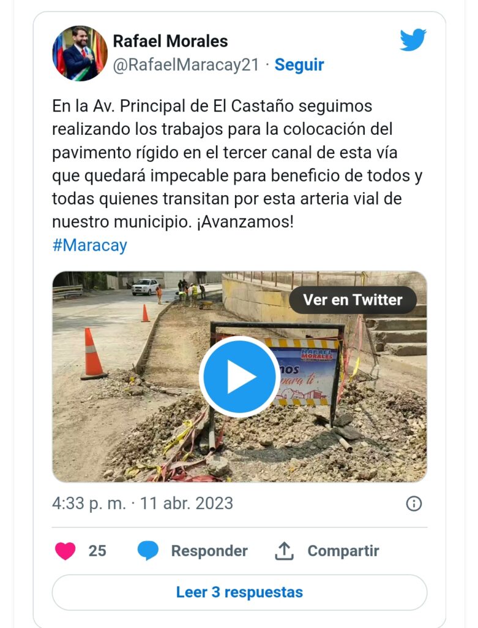Click the tweet body text
The width and height of the screenshot is (478, 628).
click(237, 164)
